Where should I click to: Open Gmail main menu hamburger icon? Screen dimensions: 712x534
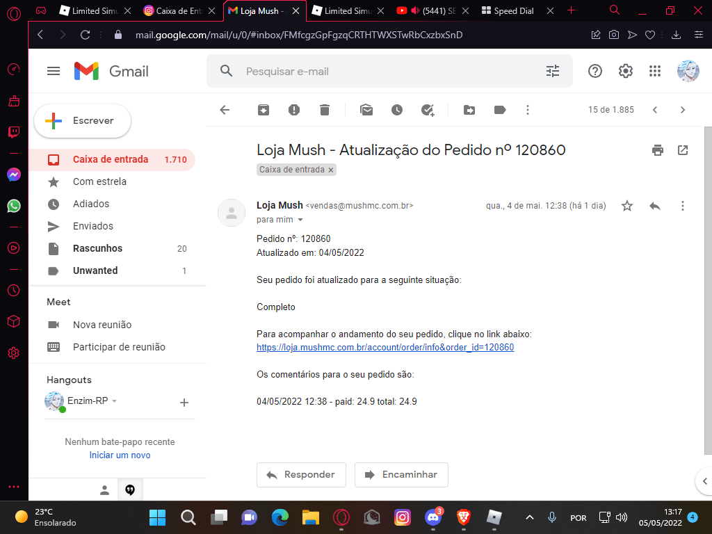point(54,71)
